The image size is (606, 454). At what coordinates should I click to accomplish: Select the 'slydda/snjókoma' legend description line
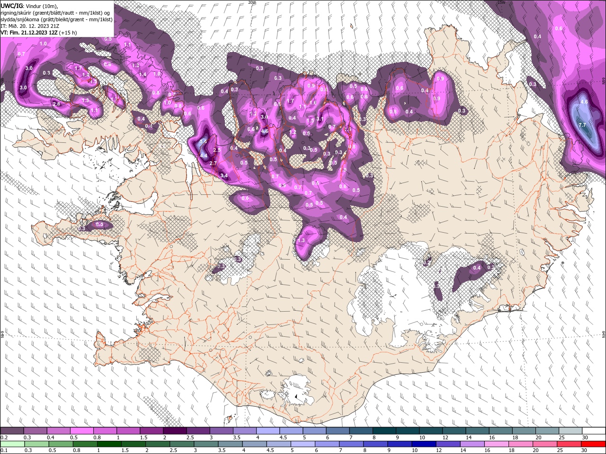pos(56,19)
